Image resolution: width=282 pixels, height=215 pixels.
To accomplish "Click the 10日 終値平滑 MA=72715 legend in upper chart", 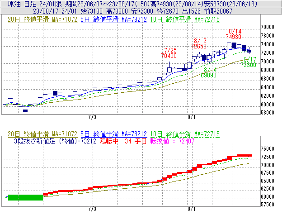I will click(x=185, y=19).
